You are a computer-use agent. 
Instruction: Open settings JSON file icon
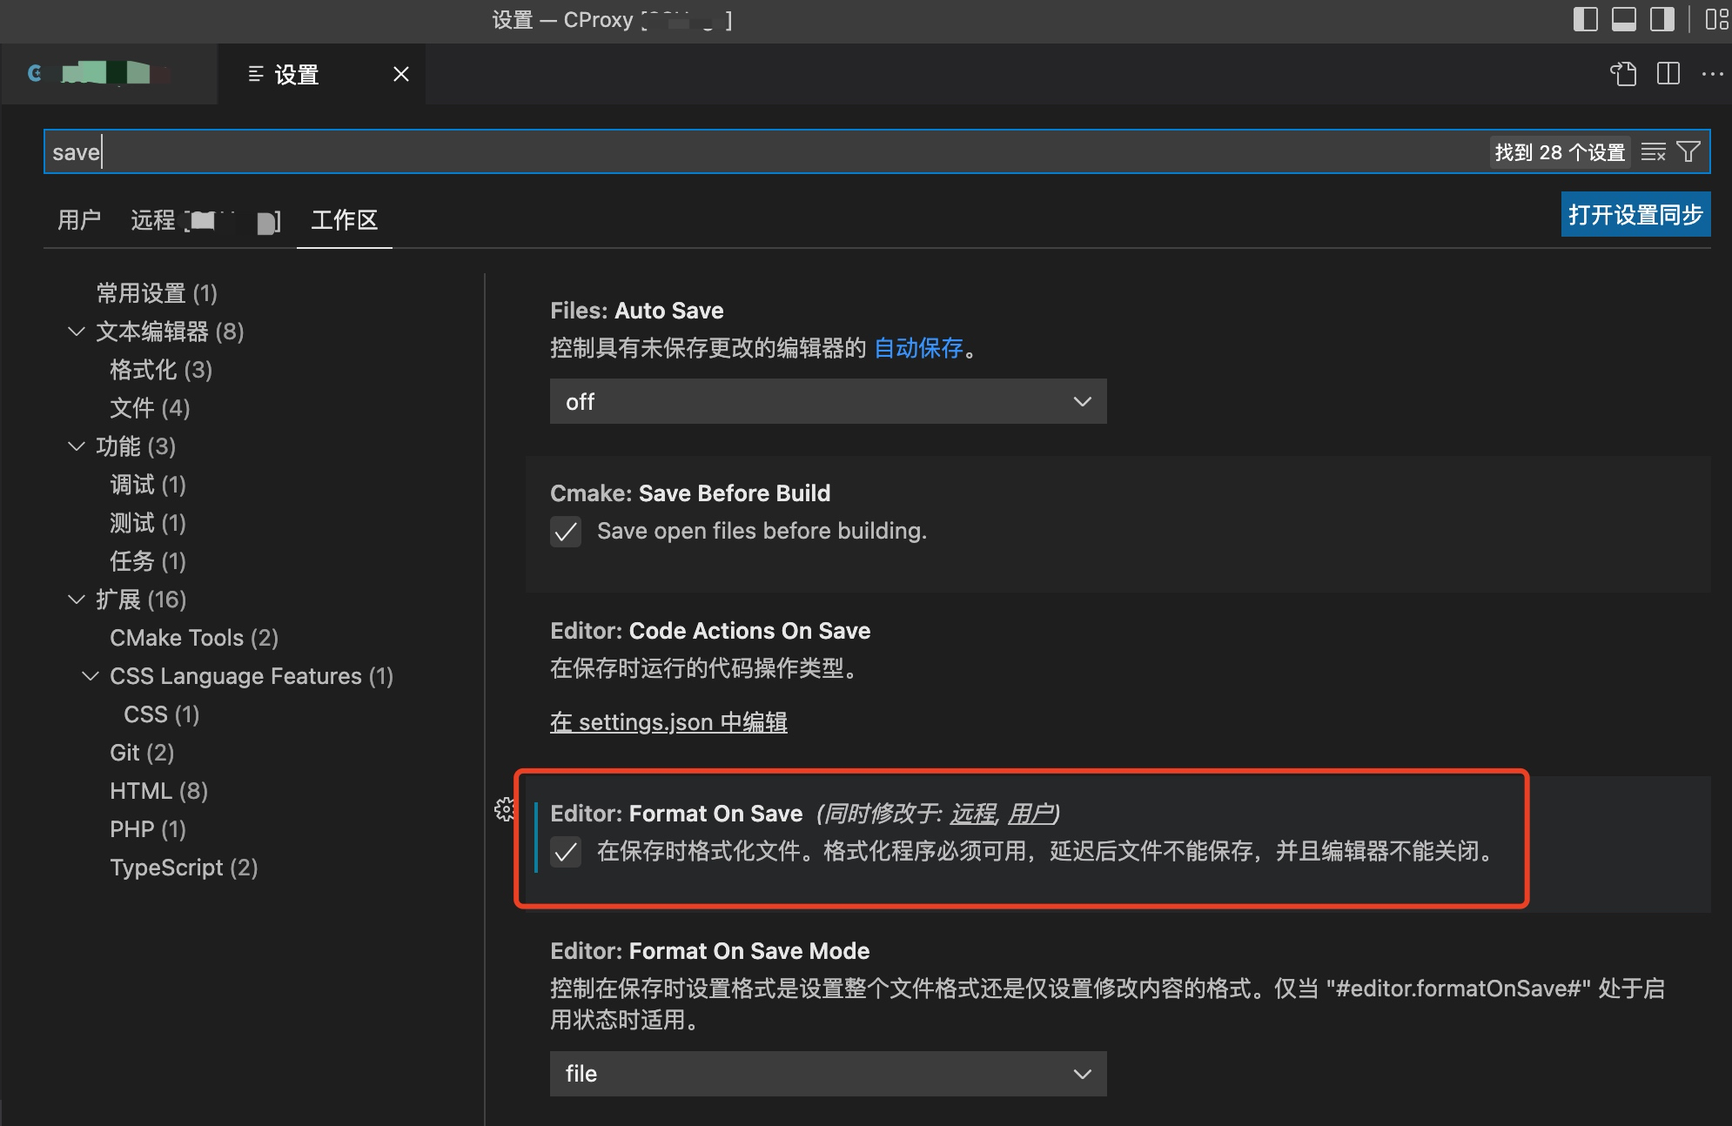(x=1623, y=74)
